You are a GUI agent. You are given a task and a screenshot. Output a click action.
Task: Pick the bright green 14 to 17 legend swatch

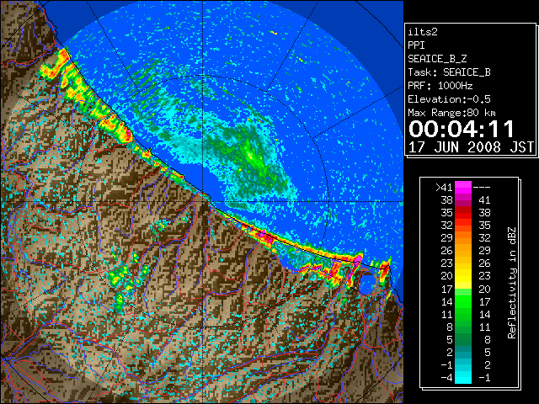tap(463, 301)
